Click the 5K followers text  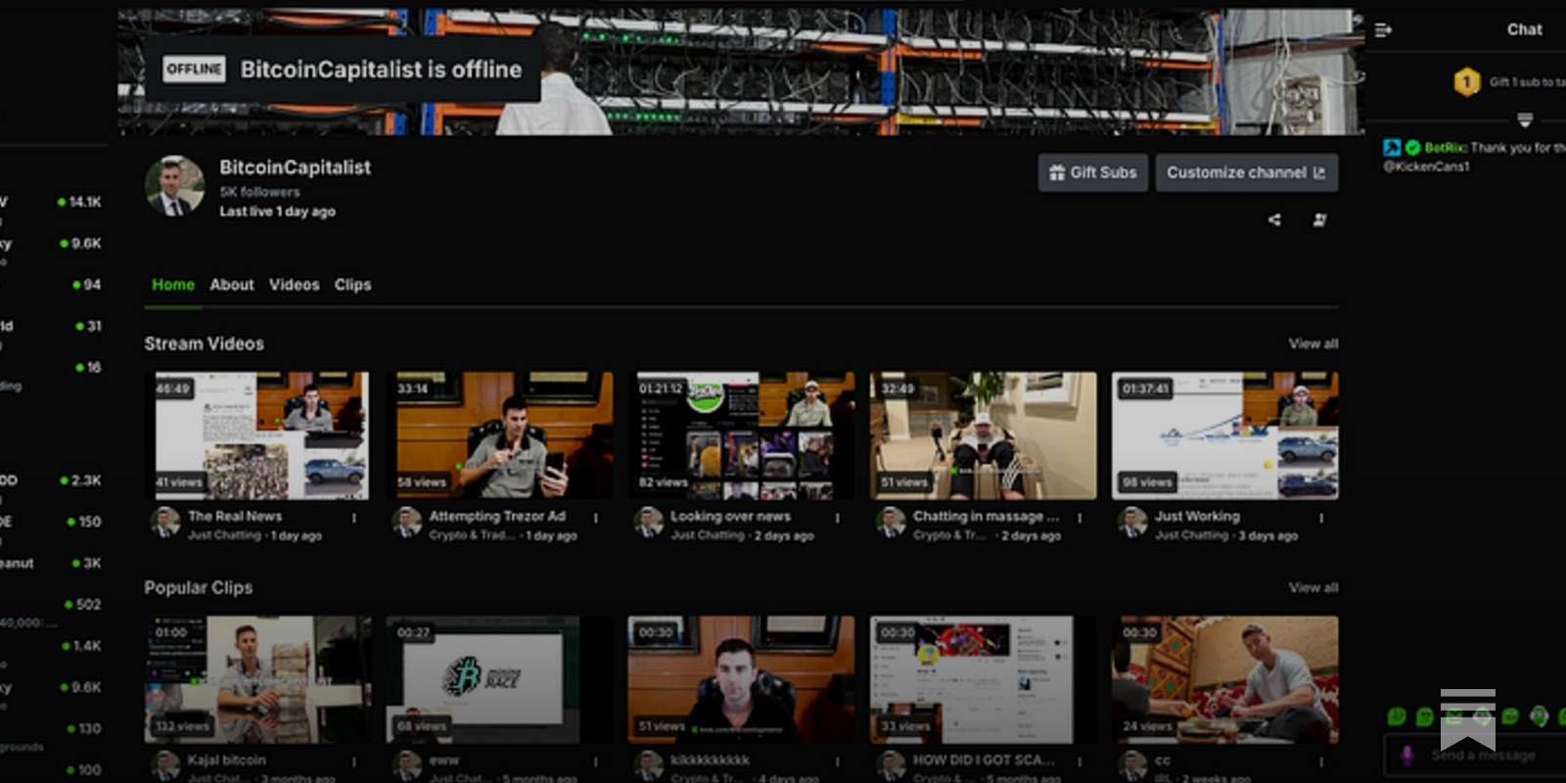click(x=259, y=192)
